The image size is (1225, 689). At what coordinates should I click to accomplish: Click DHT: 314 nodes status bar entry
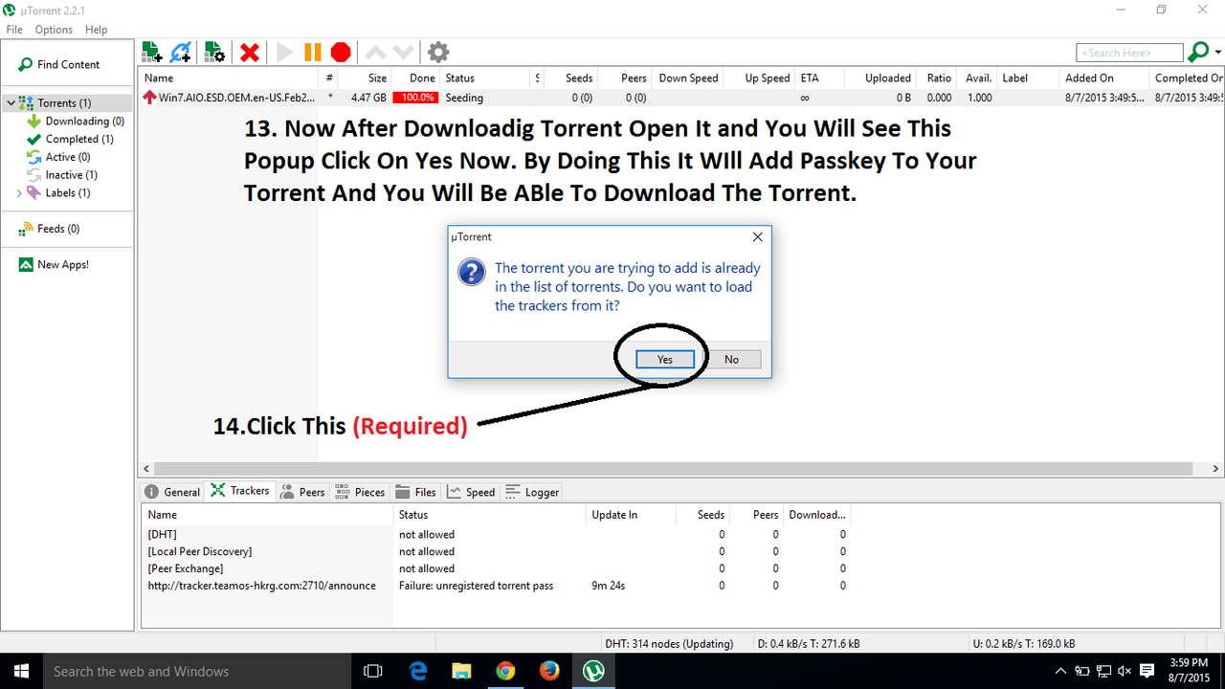tap(669, 643)
